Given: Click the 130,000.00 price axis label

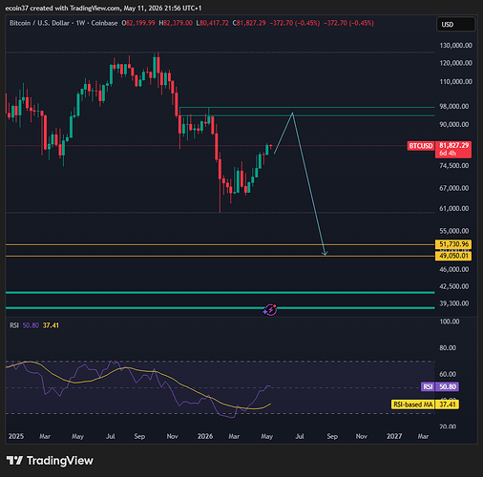Looking at the screenshot, I should (x=455, y=46).
